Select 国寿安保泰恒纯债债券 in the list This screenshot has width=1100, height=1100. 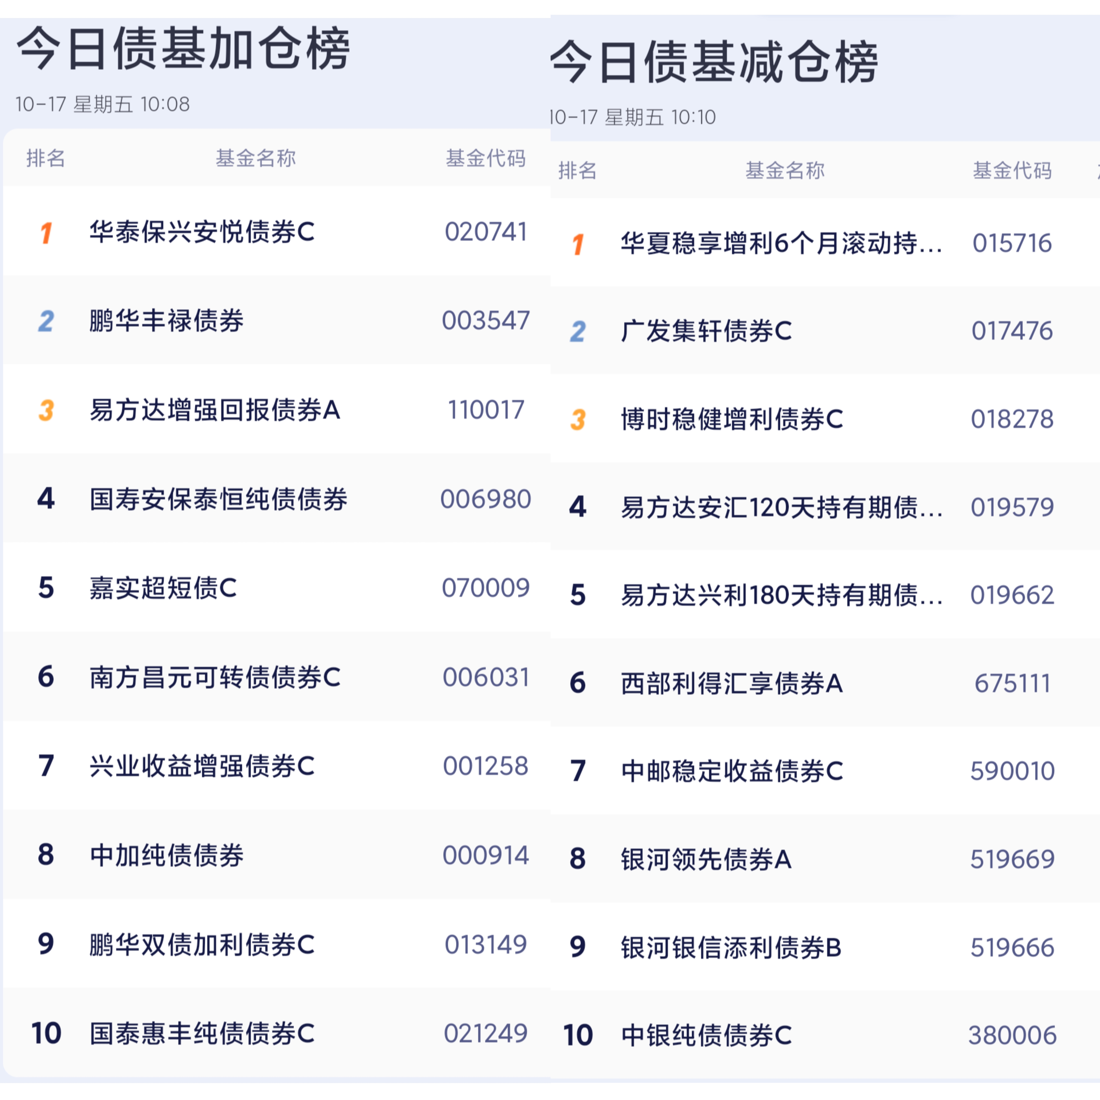[x=219, y=499]
